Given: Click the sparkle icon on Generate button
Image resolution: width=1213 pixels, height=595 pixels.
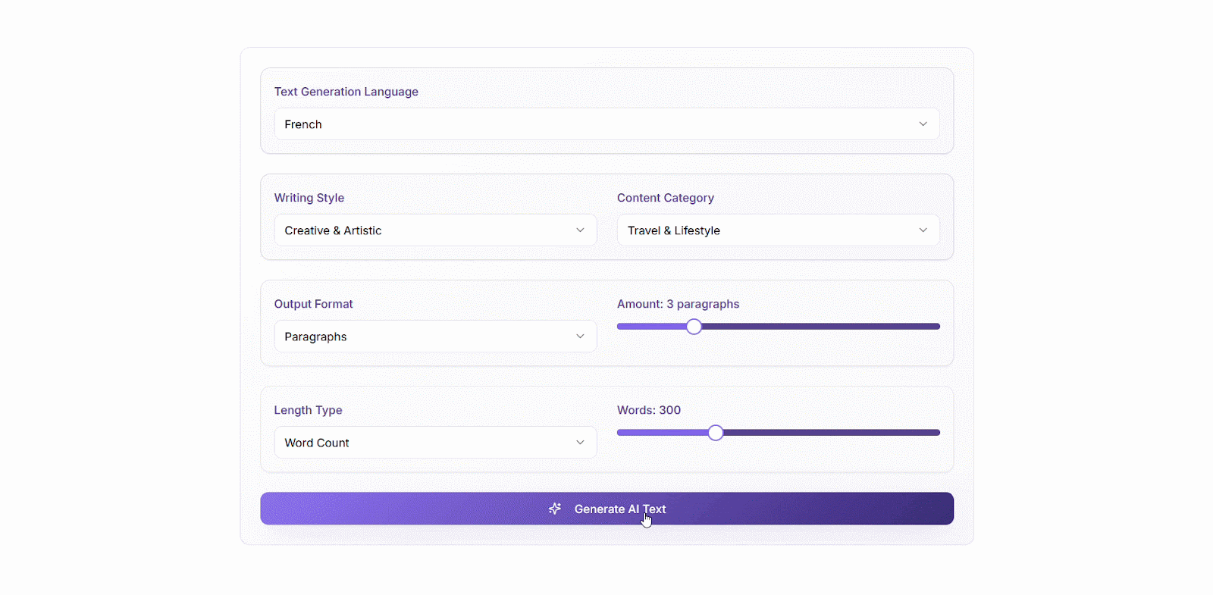Looking at the screenshot, I should [x=555, y=509].
